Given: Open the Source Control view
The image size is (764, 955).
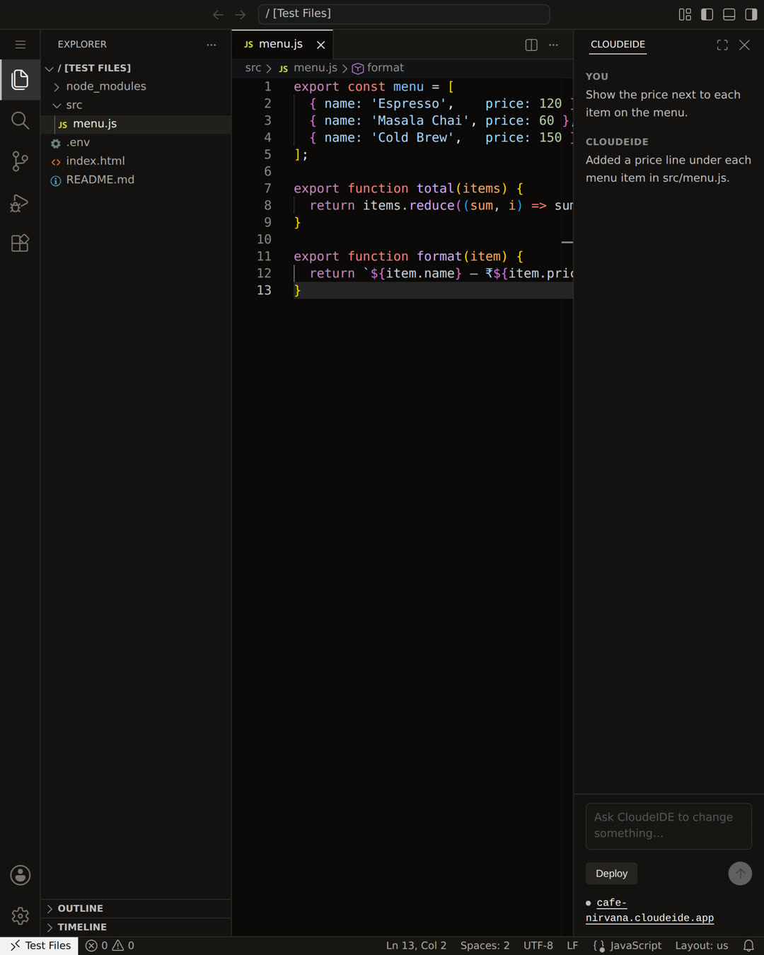Looking at the screenshot, I should pos(20,161).
